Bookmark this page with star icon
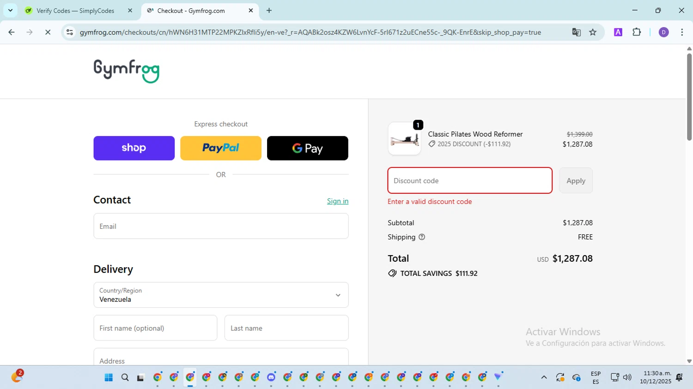Screen dimensions: 693x389 593,32
